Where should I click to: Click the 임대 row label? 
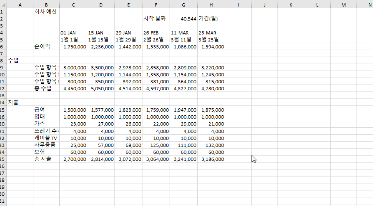pos(46,117)
